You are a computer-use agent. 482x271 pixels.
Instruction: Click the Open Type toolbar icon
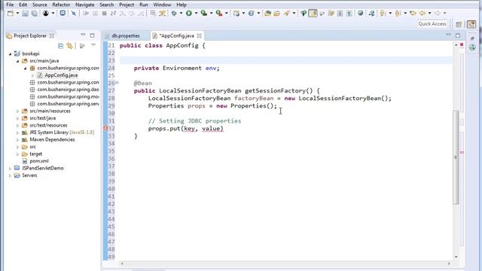[x=268, y=14]
